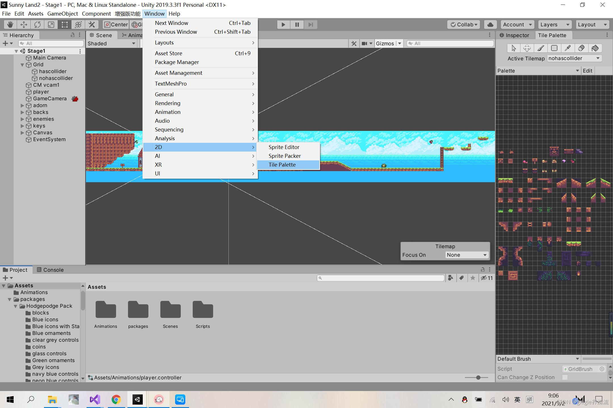This screenshot has width=613, height=408.
Task: Select the box fill tool in Tile Palette
Action: [x=554, y=48]
